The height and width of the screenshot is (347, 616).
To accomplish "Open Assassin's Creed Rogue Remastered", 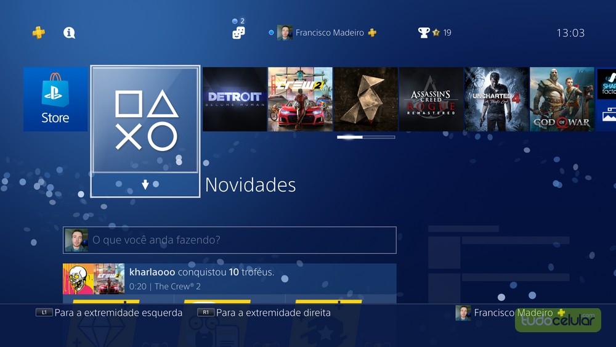I will point(431,99).
